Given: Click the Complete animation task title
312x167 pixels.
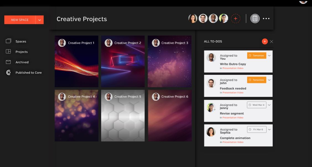Looking at the screenshot, I should 235,138.
